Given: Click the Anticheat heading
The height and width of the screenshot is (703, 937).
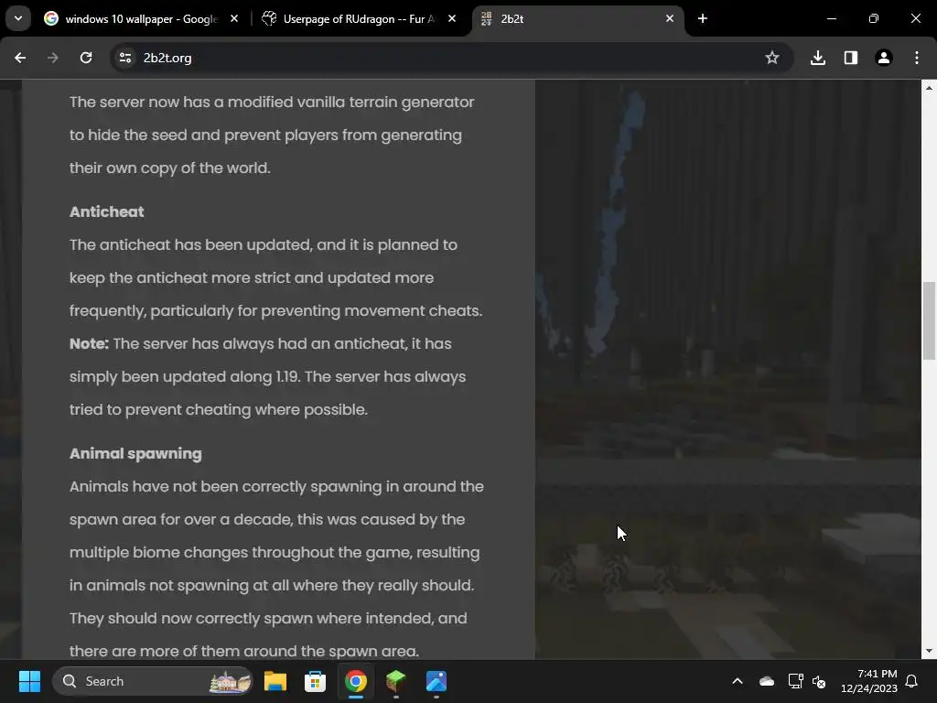Looking at the screenshot, I should [x=106, y=211].
